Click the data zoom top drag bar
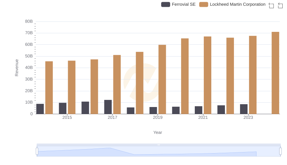The height and width of the screenshot is (165, 287). click(159, 145)
